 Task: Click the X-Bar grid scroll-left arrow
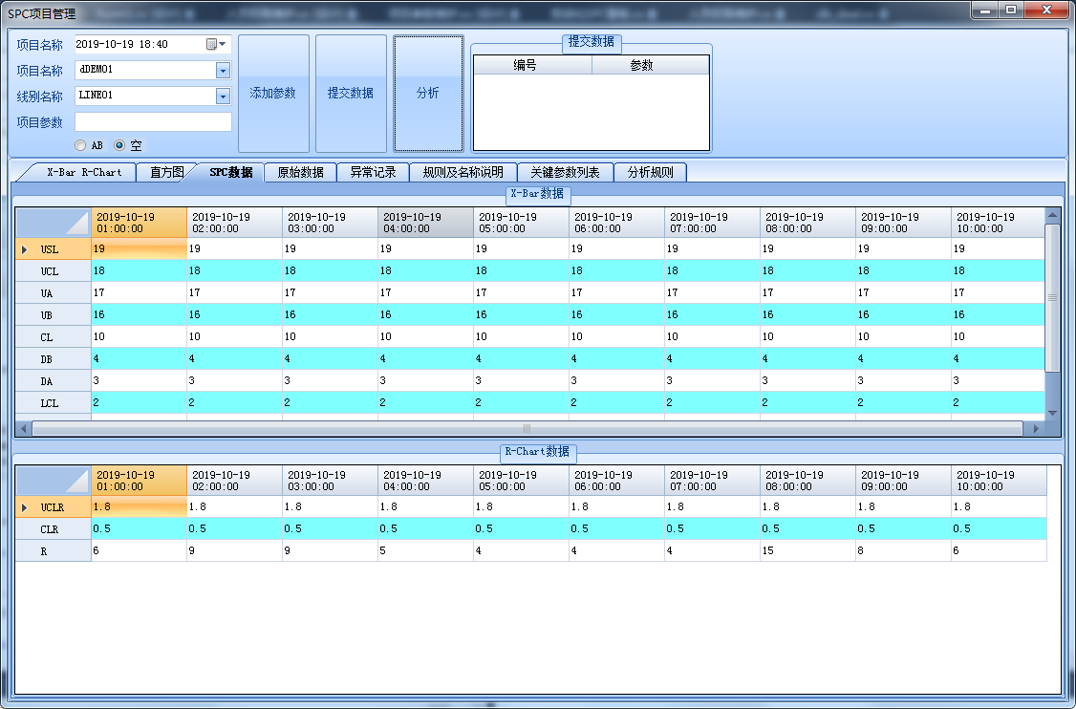23,429
